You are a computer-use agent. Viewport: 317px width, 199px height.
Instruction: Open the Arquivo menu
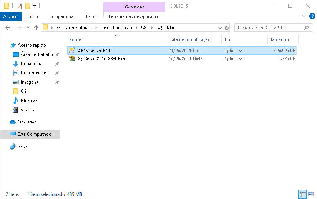[11, 16]
